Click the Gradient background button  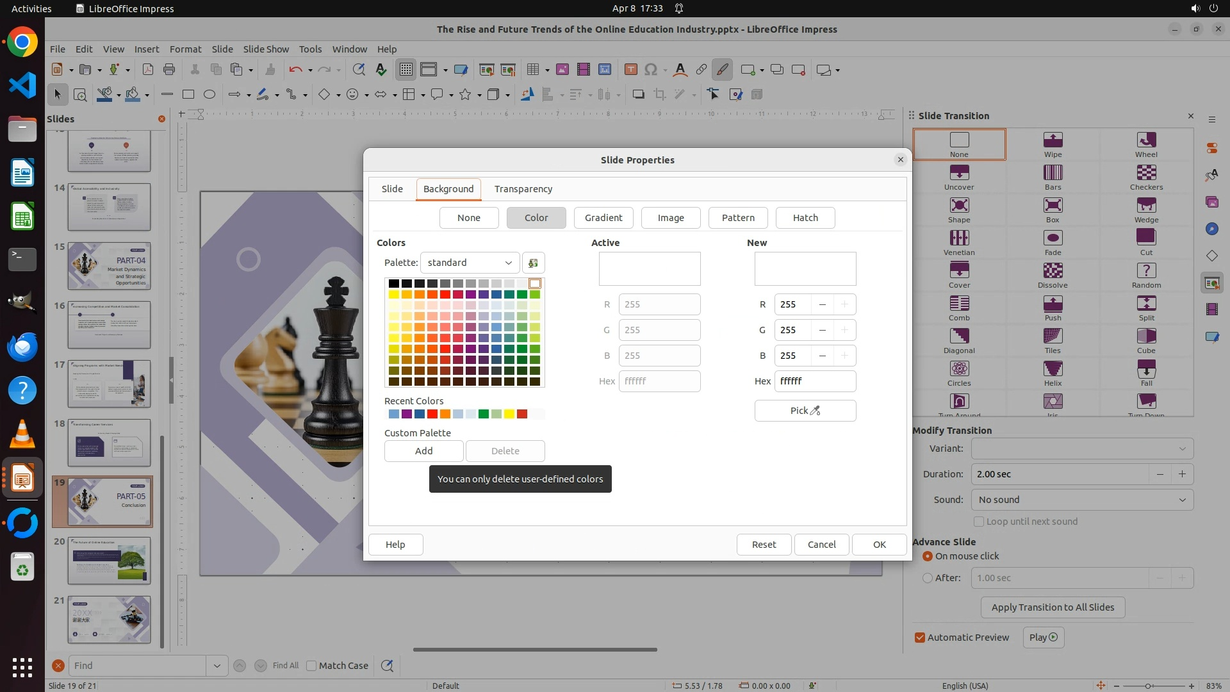click(603, 218)
